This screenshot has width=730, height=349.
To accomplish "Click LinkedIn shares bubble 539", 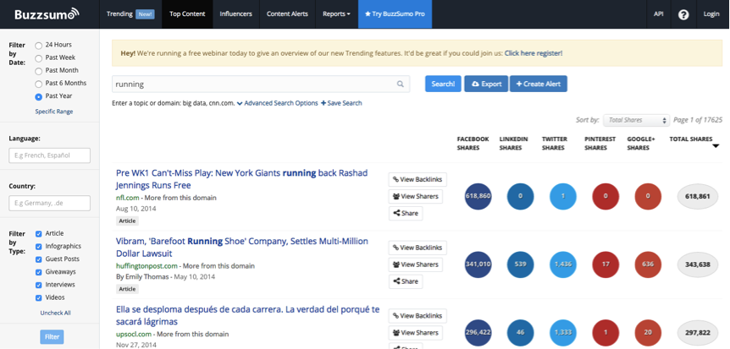I will pos(520,264).
